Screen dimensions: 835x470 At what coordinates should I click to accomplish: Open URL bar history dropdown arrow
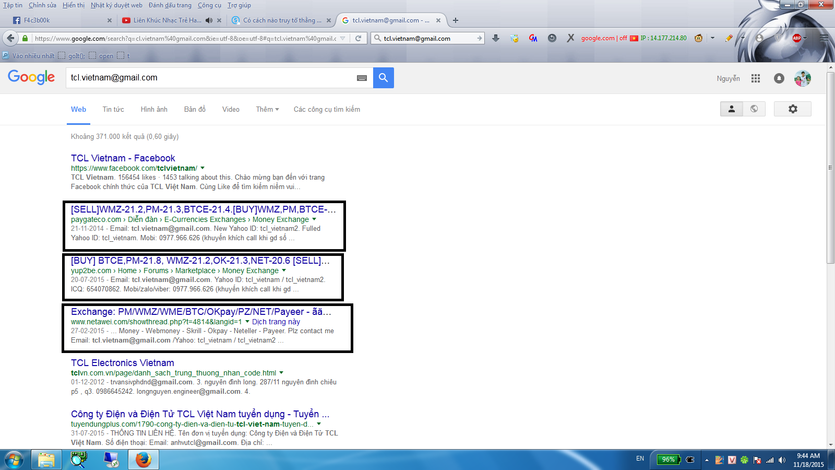point(342,38)
